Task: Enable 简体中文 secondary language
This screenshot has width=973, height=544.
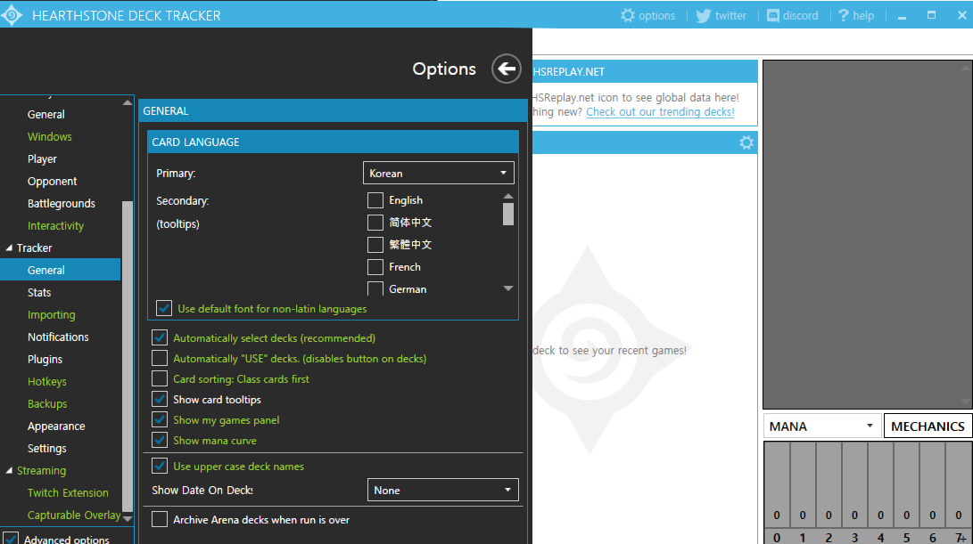Action: [375, 223]
